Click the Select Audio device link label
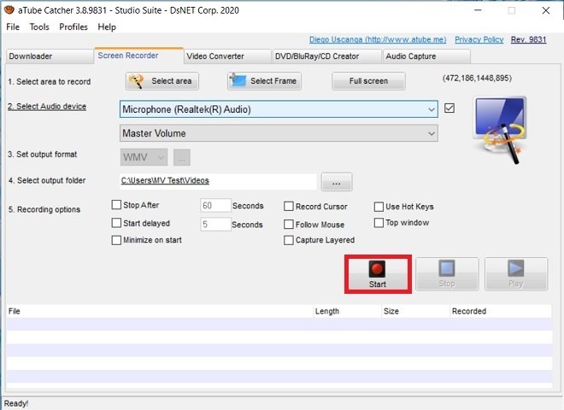Screen dimensions: 564x410 pos(47,107)
